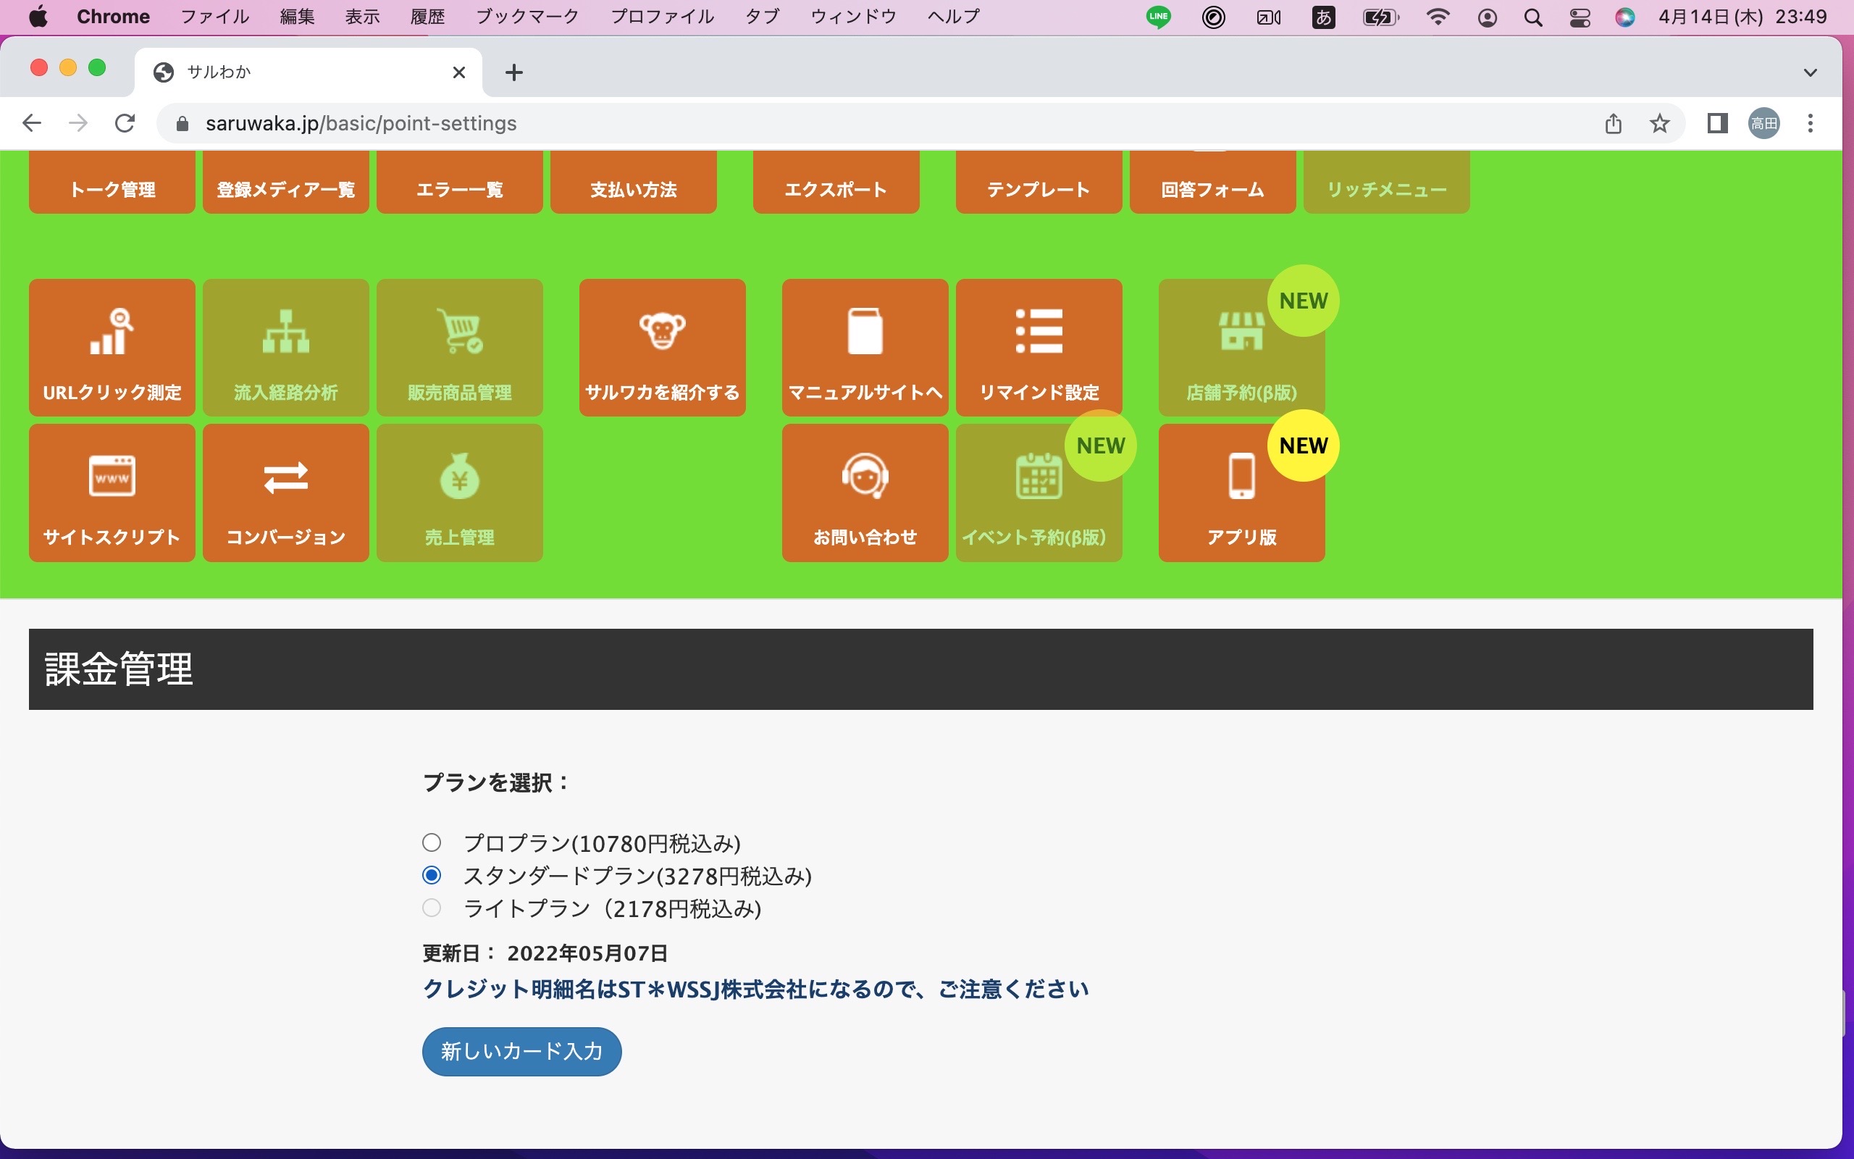Open the コンバージョン arrows tile

pyautogui.click(x=286, y=493)
